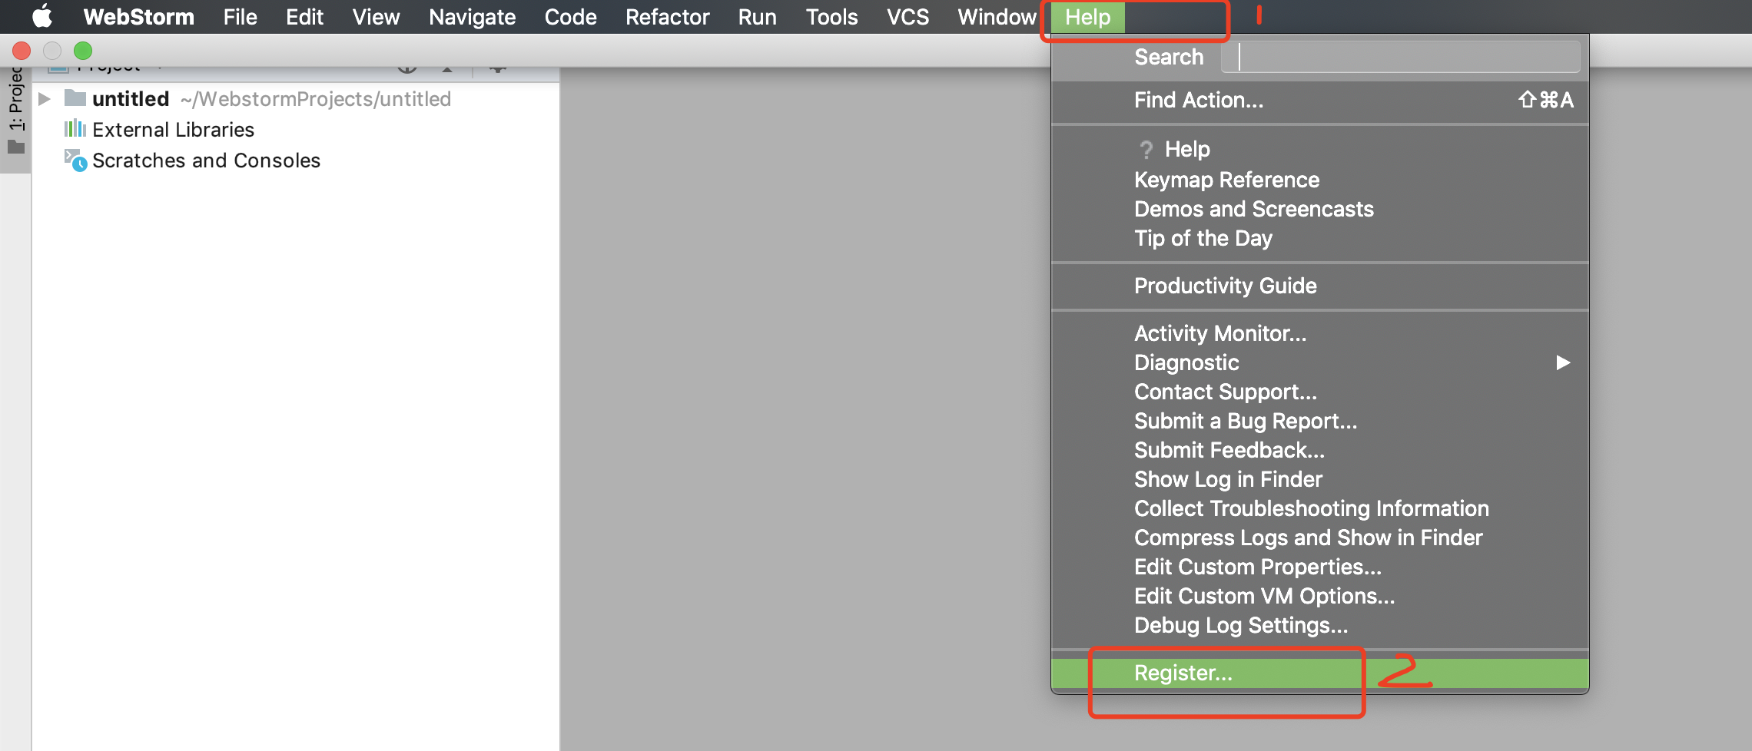Open Keymap Reference
Image resolution: width=1752 pixels, height=751 pixels.
tap(1319, 180)
